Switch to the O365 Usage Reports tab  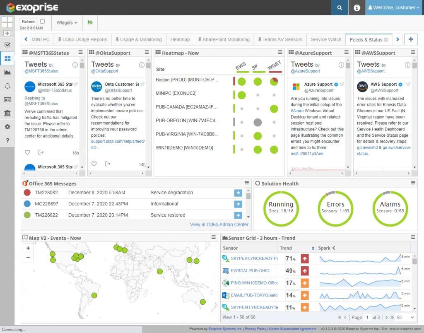coord(82,39)
